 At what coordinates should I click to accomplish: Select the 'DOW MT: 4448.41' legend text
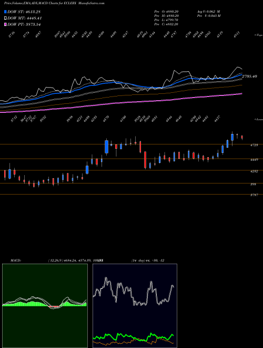[x=25, y=18]
